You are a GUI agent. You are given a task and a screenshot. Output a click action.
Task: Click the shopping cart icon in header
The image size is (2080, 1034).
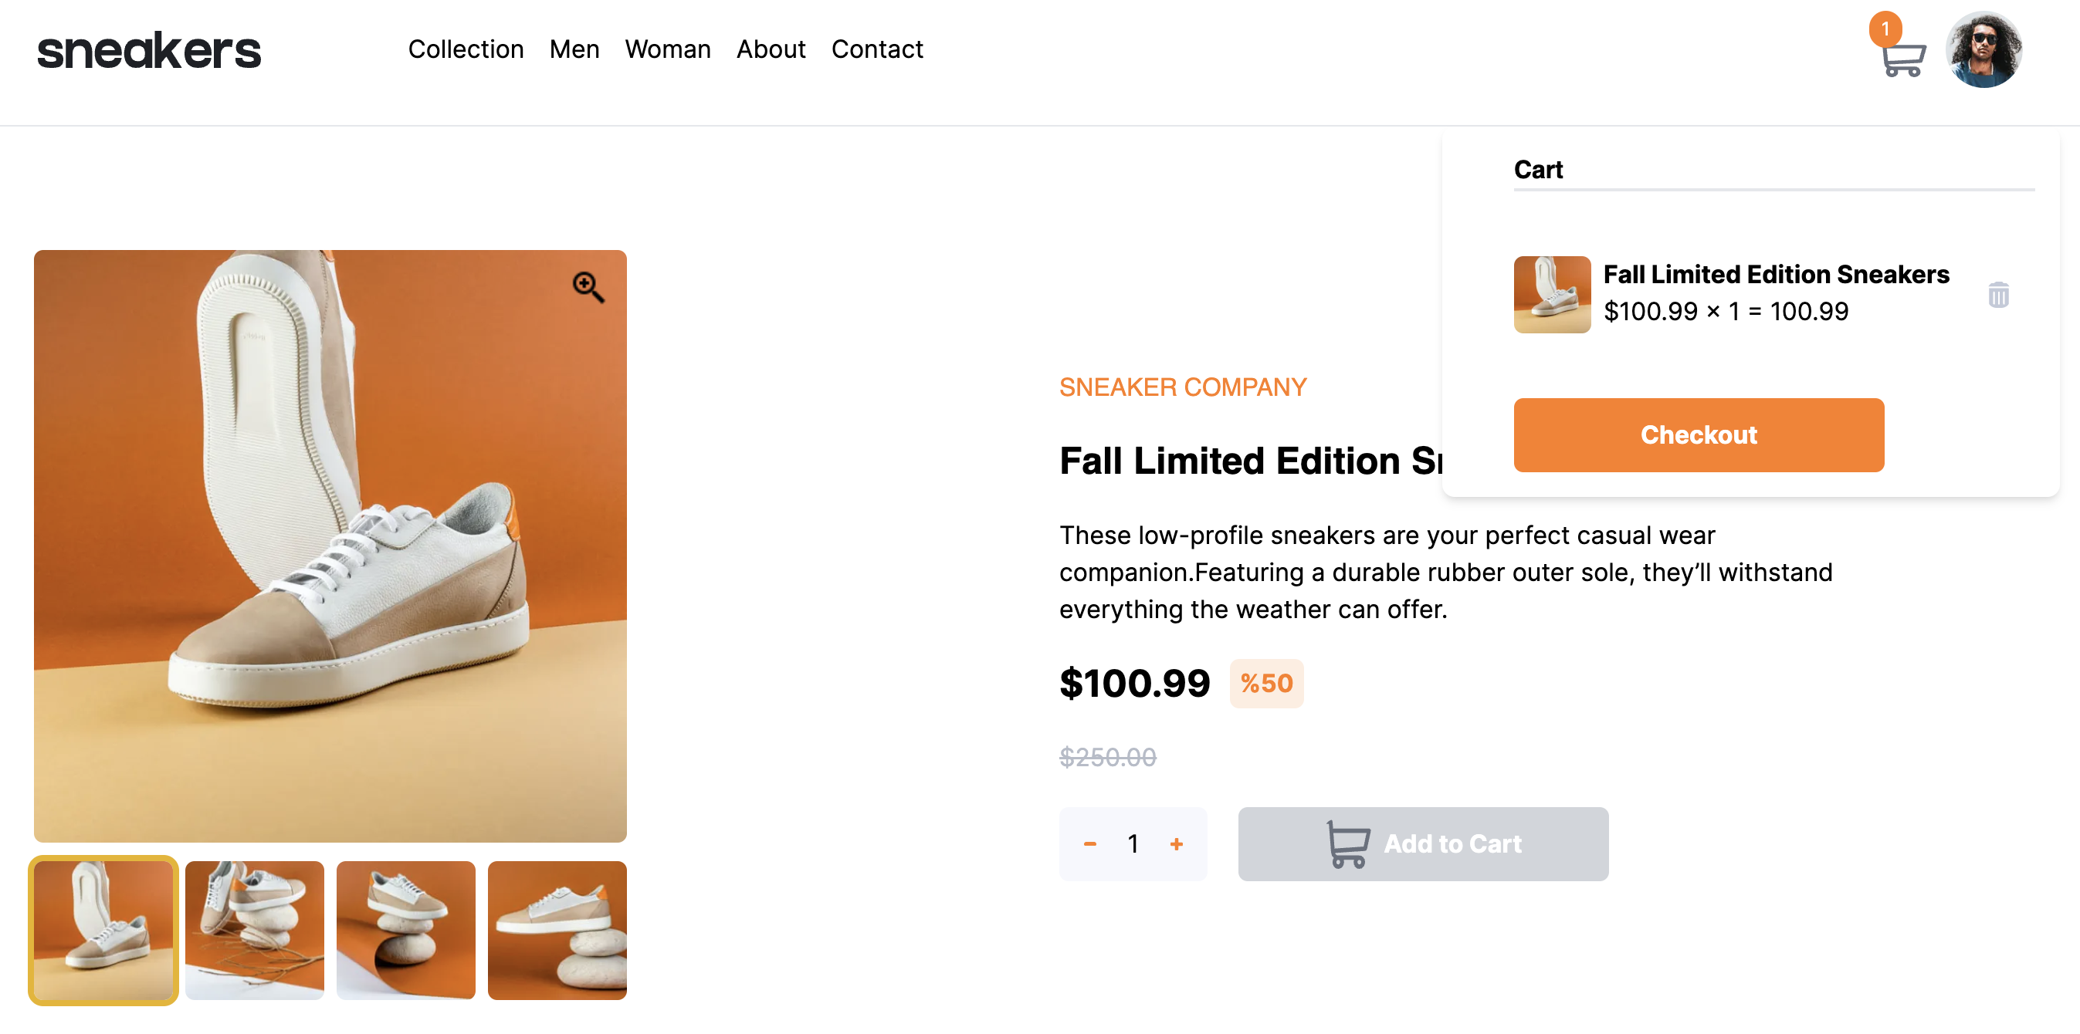click(x=1903, y=58)
